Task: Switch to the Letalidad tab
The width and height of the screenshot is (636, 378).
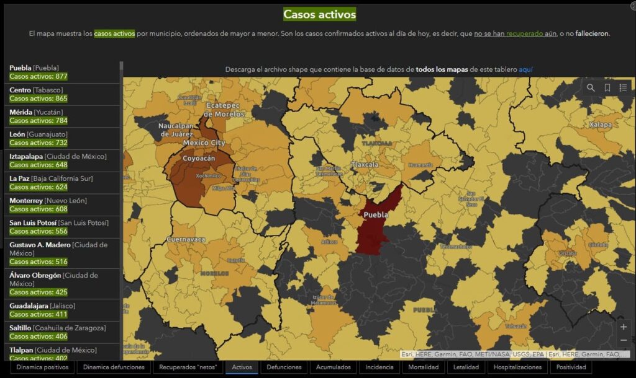Action: coord(466,367)
